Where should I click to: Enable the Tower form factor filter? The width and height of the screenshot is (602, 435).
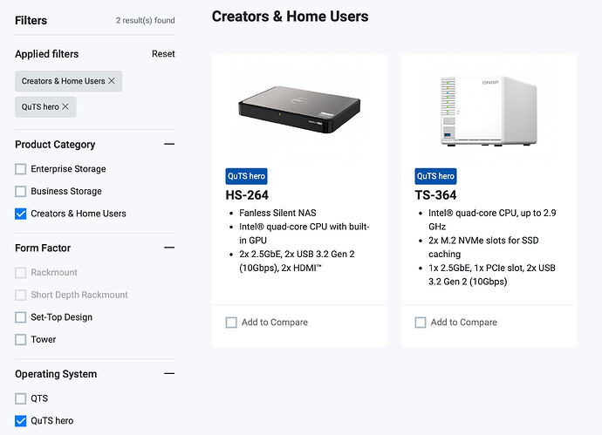tap(21, 339)
